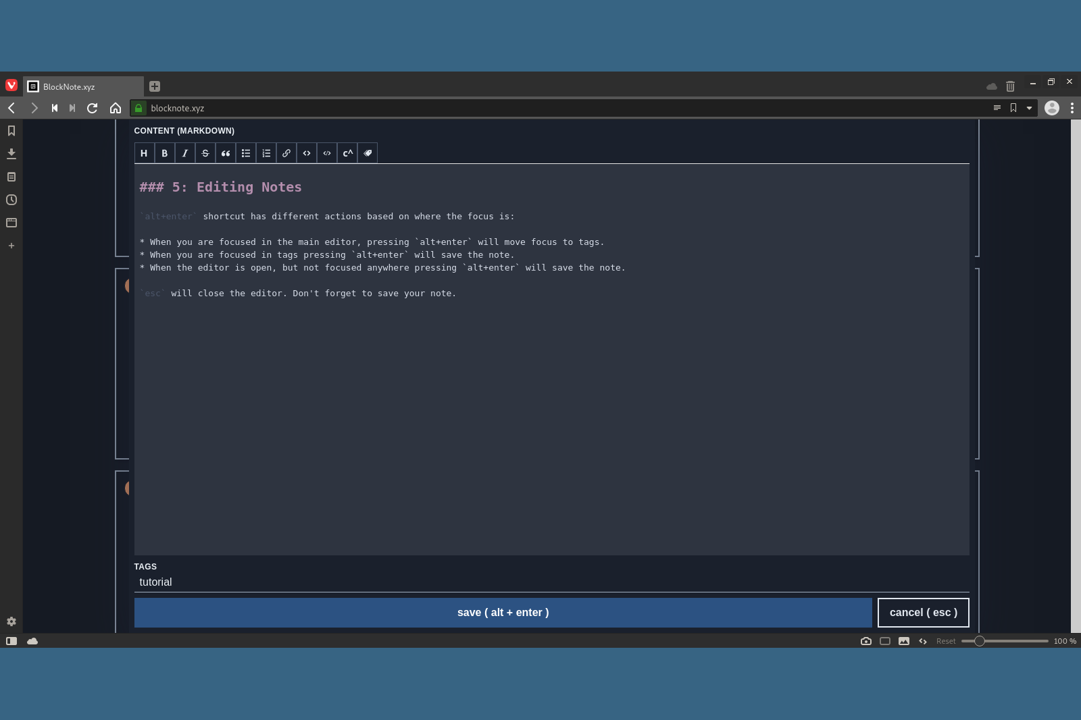Click the "### 5: Editing Notes" heading line
Image resolution: width=1081 pixels, height=720 pixels.
221,187
